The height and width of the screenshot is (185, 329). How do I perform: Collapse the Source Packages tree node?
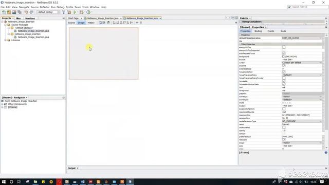[x=6, y=25]
